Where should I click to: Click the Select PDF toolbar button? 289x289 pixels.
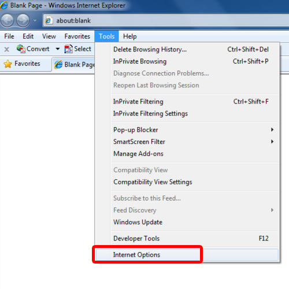78,49
